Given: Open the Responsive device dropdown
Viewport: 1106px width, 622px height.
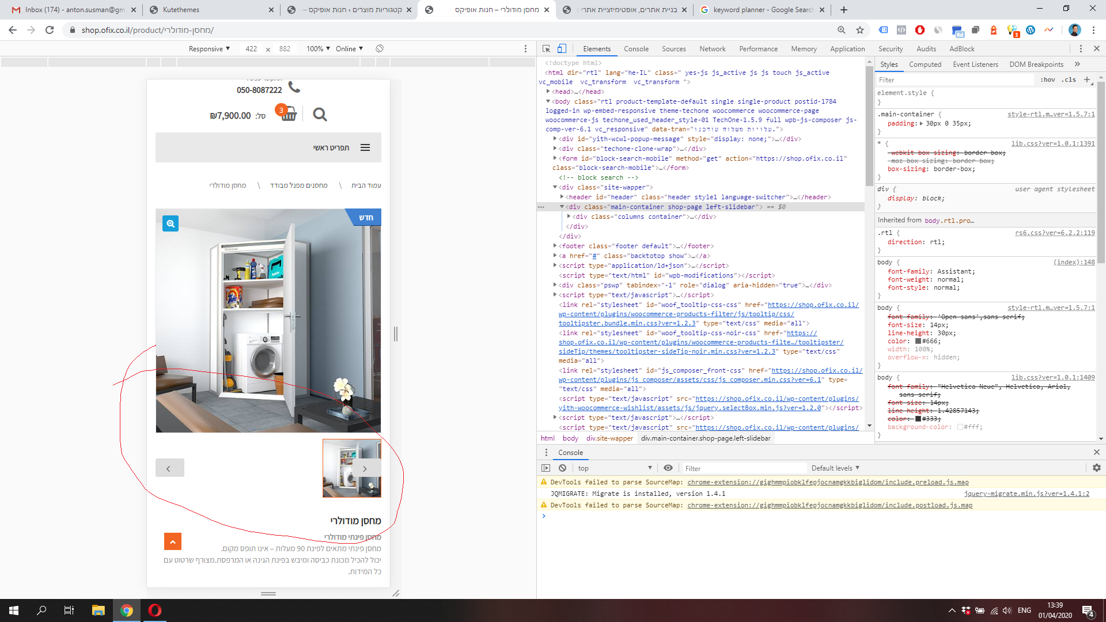Looking at the screenshot, I should [209, 49].
